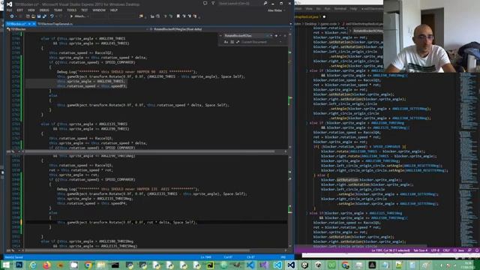480x270 pixels.
Task: Open Internet Explorer from the taskbar
Action: (x=33, y=265)
